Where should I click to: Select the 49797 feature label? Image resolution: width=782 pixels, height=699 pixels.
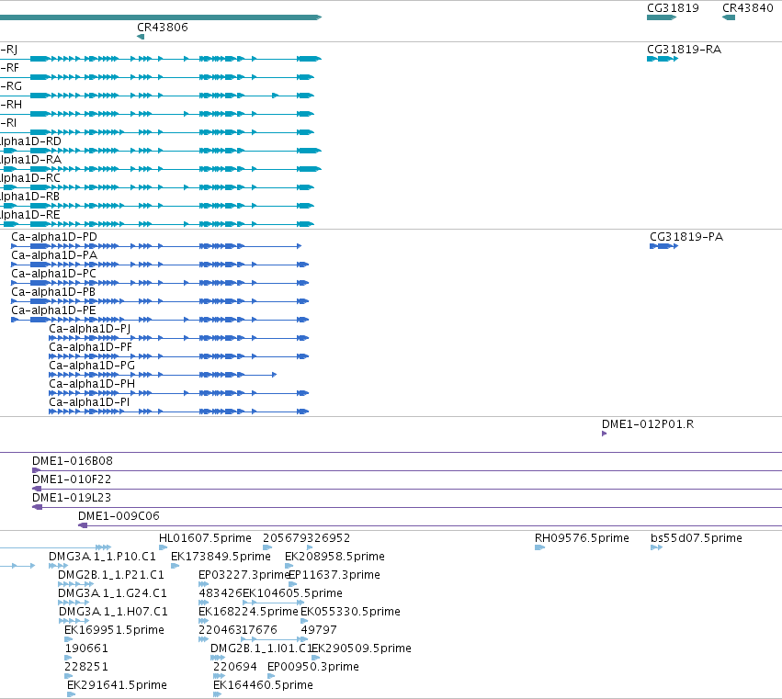tap(319, 631)
